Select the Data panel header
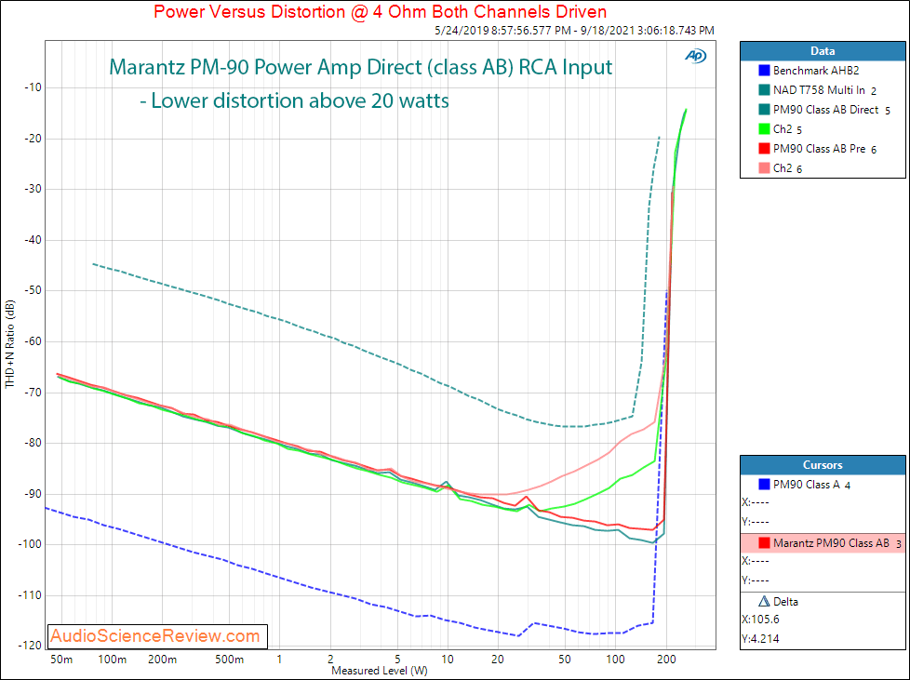This screenshot has height=680, width=910. 823,51
